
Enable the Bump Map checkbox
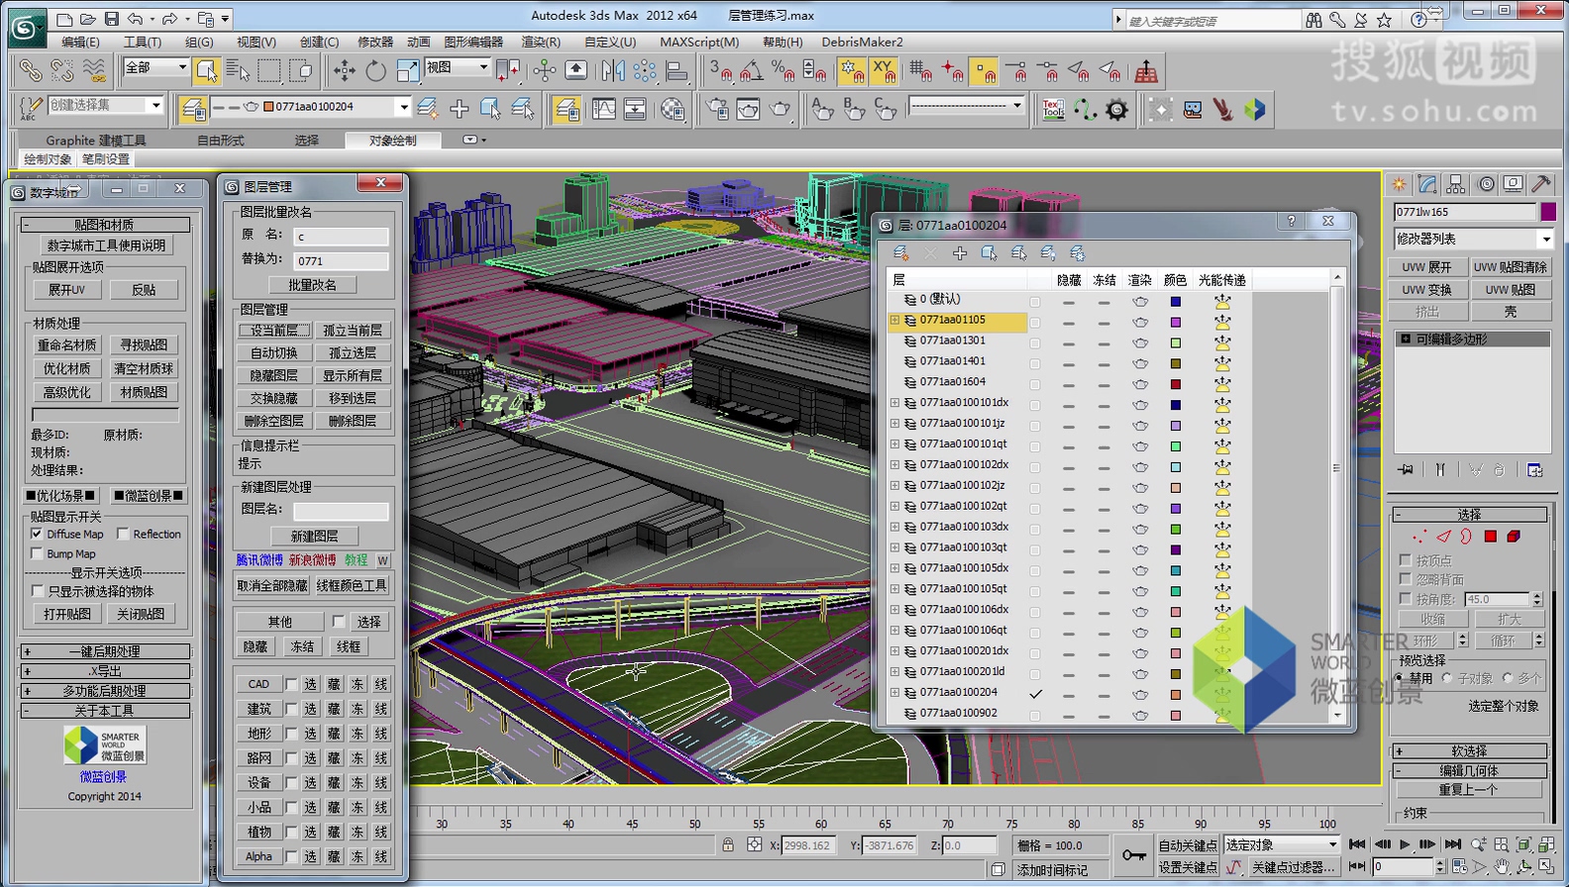(x=37, y=553)
